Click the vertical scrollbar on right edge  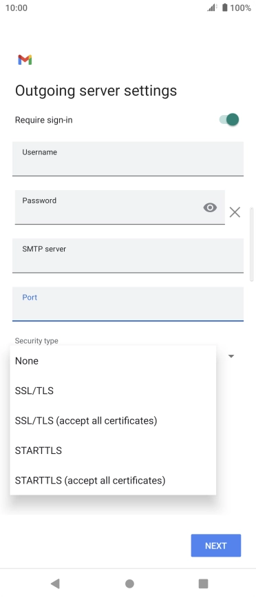[x=251, y=244]
